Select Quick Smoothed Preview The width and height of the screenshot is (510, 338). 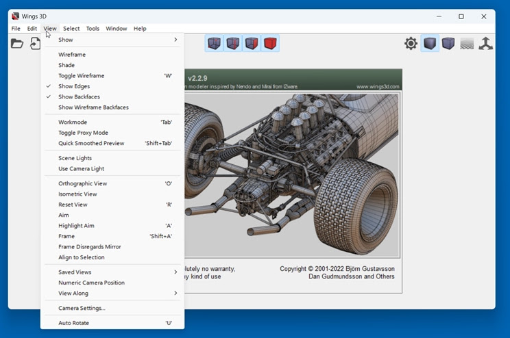(112, 143)
